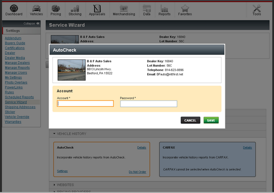Open Addendum settings link
This screenshot has height=193, width=274.
tap(13, 38)
